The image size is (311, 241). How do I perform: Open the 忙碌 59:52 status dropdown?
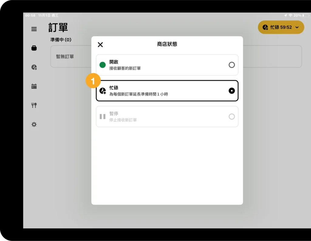pyautogui.click(x=281, y=27)
